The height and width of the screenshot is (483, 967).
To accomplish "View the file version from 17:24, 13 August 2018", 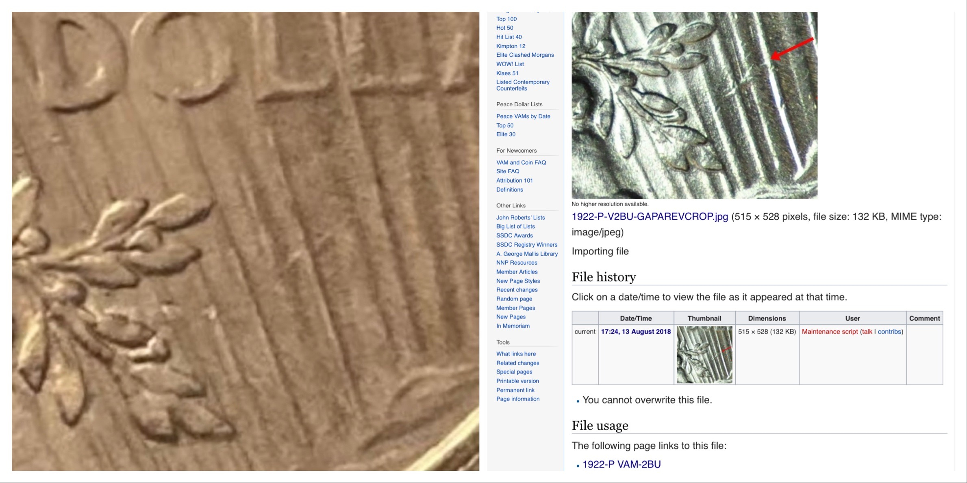I will coord(636,332).
